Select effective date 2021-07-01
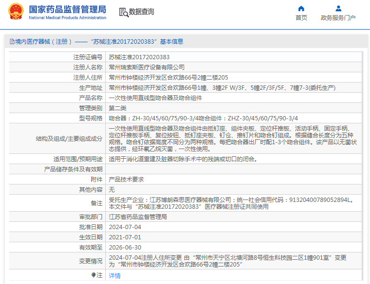Screen dimensions: 370x284 click(x=125, y=237)
